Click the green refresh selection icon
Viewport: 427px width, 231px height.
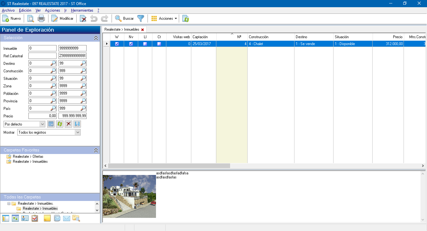(x=60, y=124)
